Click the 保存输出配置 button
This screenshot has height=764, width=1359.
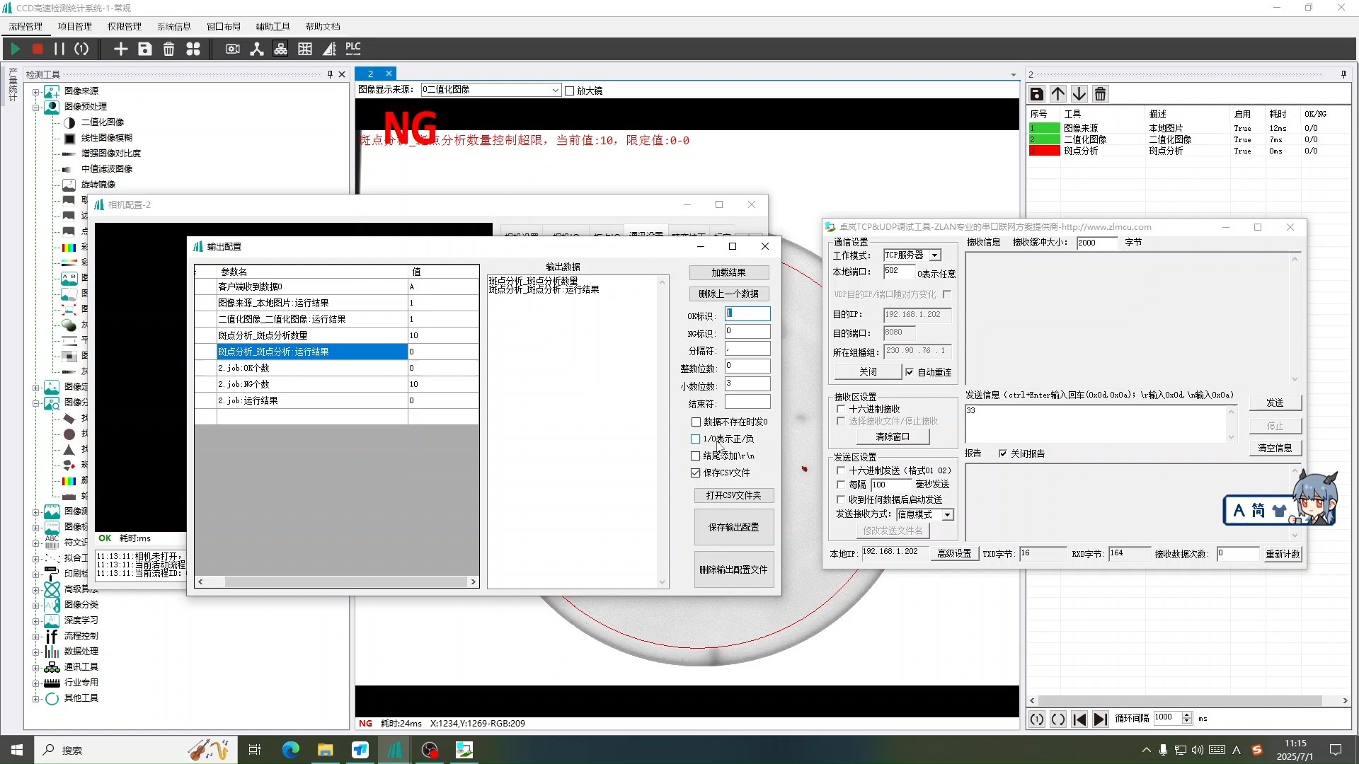734,528
